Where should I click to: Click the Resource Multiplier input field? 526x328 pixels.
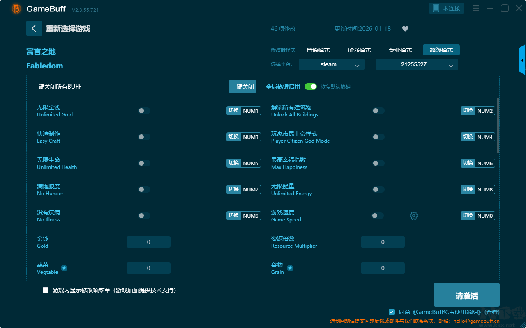pos(383,242)
